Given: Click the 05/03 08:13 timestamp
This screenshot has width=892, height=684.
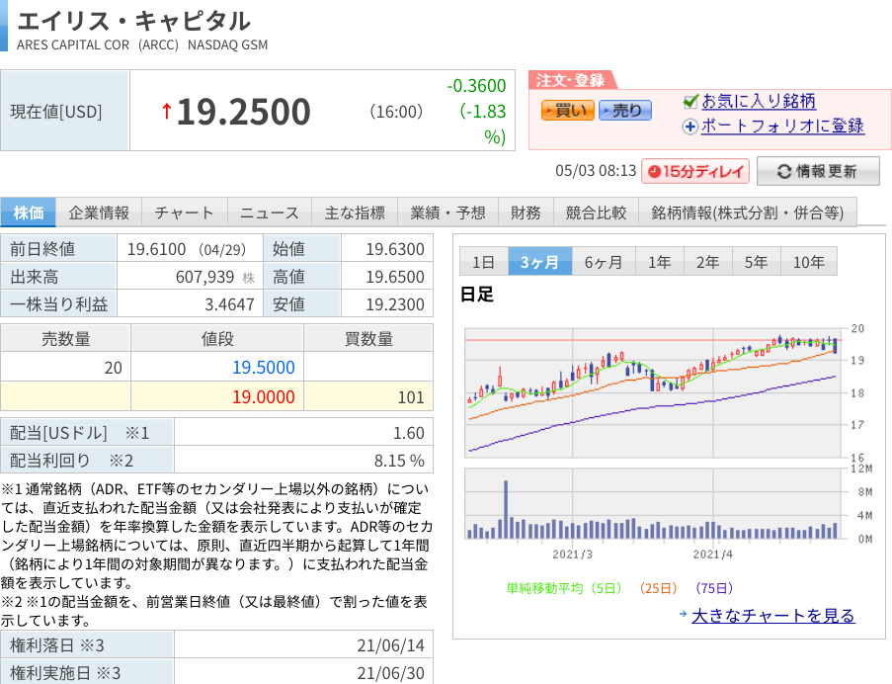Looking at the screenshot, I should [596, 171].
